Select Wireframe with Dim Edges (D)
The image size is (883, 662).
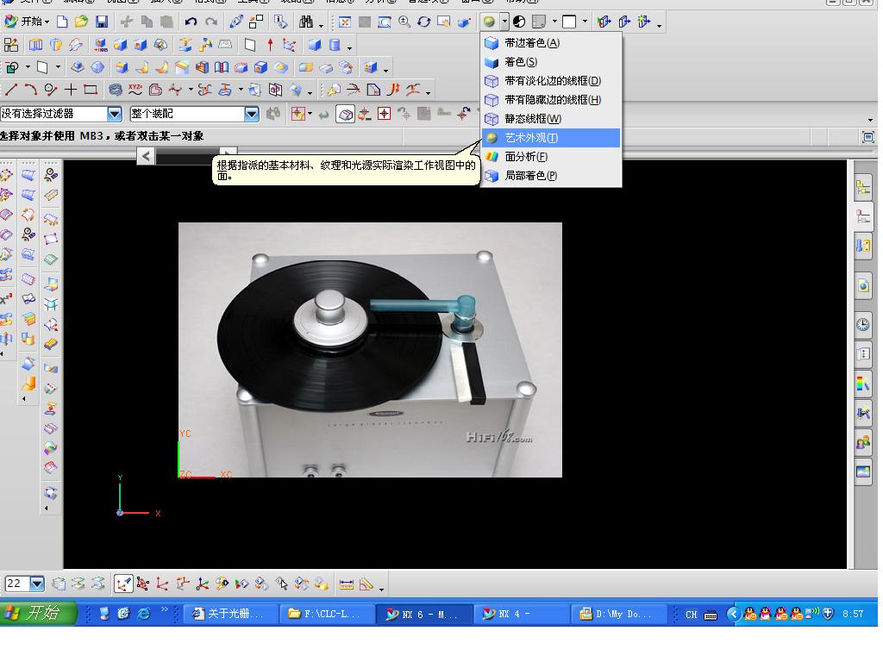point(551,81)
